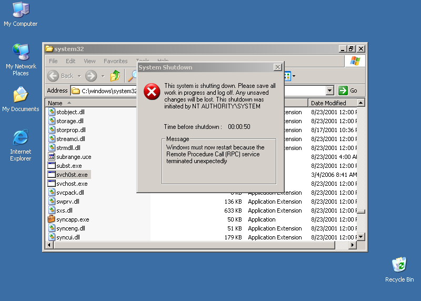Image resolution: width=421 pixels, height=301 pixels.
Task: Open the File menu
Action: [x=53, y=61]
